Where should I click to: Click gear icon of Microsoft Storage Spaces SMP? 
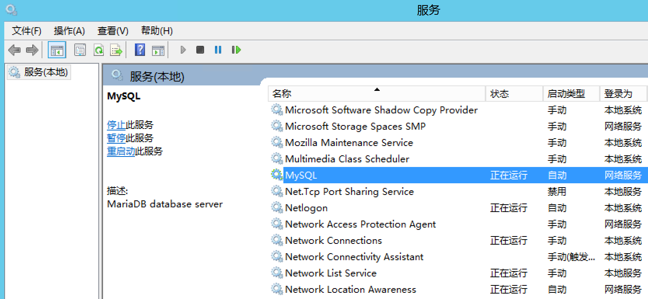pyautogui.click(x=277, y=126)
